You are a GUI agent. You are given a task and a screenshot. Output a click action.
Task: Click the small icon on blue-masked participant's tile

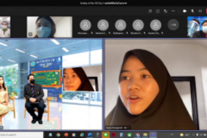point(30,34)
